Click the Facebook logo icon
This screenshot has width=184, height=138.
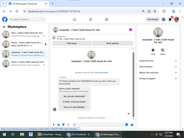coord(5,20)
